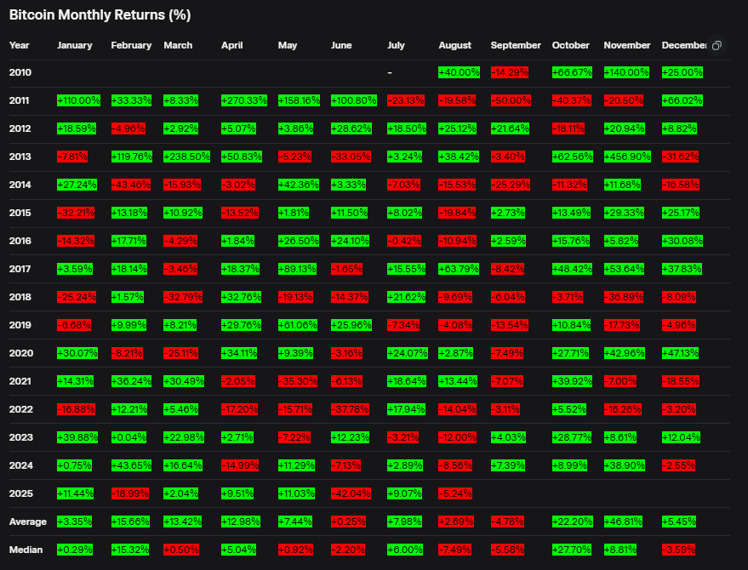Screen dimensions: 748x570
Task: Select the +0.04% cell in 2023
Action: [128, 437]
